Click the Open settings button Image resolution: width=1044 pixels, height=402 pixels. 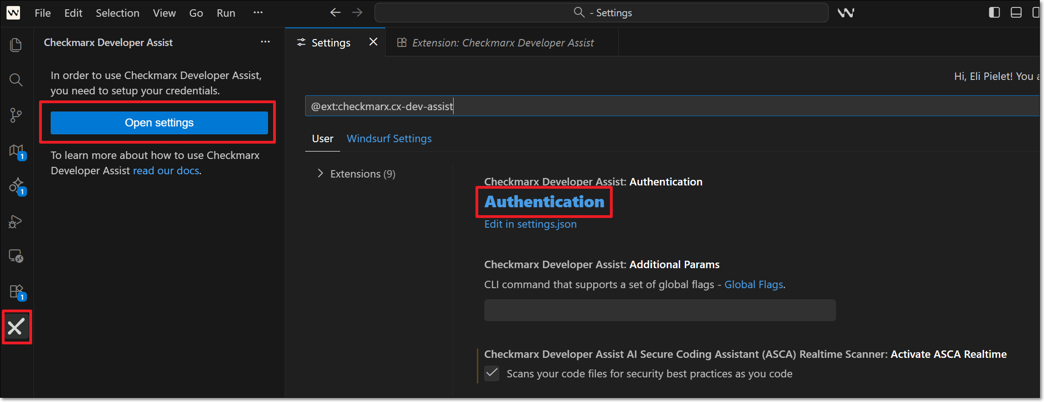pyautogui.click(x=159, y=123)
